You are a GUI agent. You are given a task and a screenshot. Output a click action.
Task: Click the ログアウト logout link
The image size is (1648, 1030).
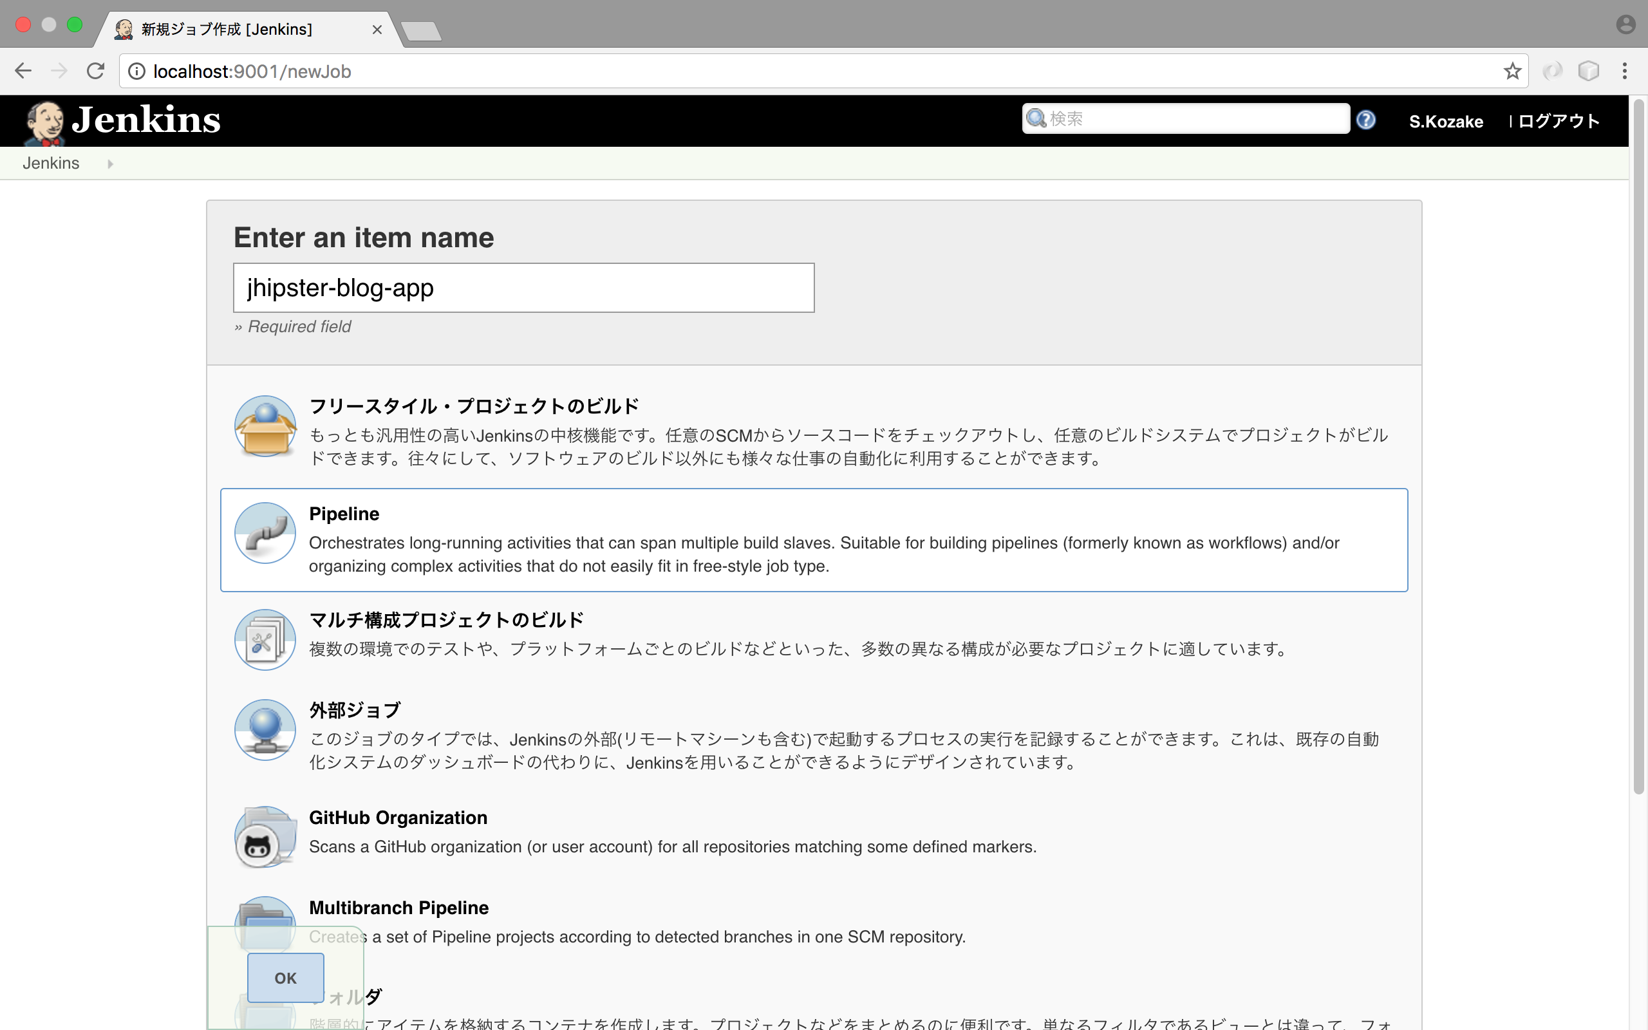(x=1559, y=121)
